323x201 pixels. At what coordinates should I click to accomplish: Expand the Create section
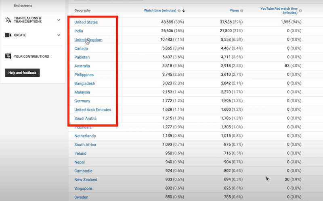click(59, 35)
